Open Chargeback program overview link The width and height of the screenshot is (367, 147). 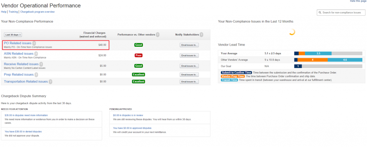37,12
